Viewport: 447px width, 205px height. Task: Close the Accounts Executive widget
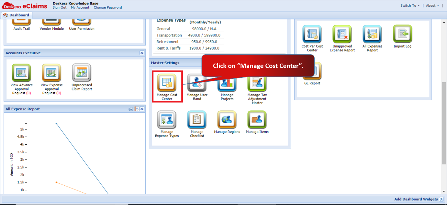coord(142,53)
